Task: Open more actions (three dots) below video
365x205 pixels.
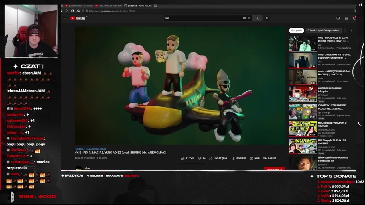Action: click(x=282, y=159)
